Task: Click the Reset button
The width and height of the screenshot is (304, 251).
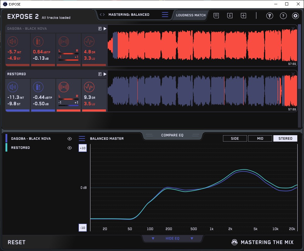Action: (x=16, y=242)
